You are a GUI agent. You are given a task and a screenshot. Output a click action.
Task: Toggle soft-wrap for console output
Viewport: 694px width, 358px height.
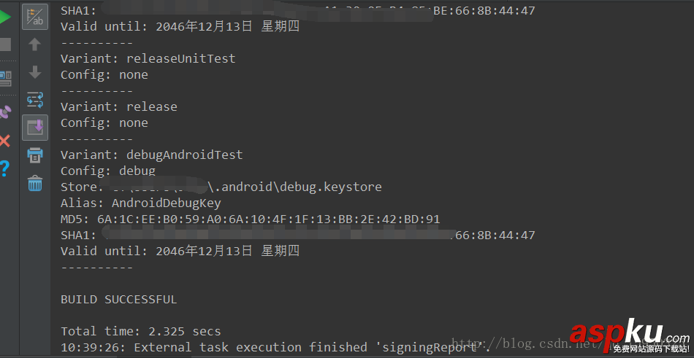pos(35,100)
